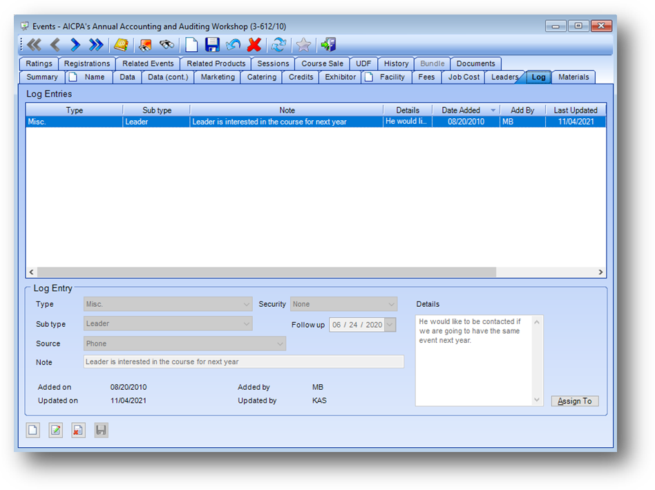This screenshot has width=655, height=490.
Task: Open the Sub type dropdown showing Leader
Action: [168, 323]
